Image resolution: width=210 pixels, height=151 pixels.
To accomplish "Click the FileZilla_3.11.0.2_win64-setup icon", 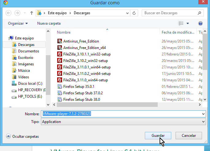I will click(60, 74).
